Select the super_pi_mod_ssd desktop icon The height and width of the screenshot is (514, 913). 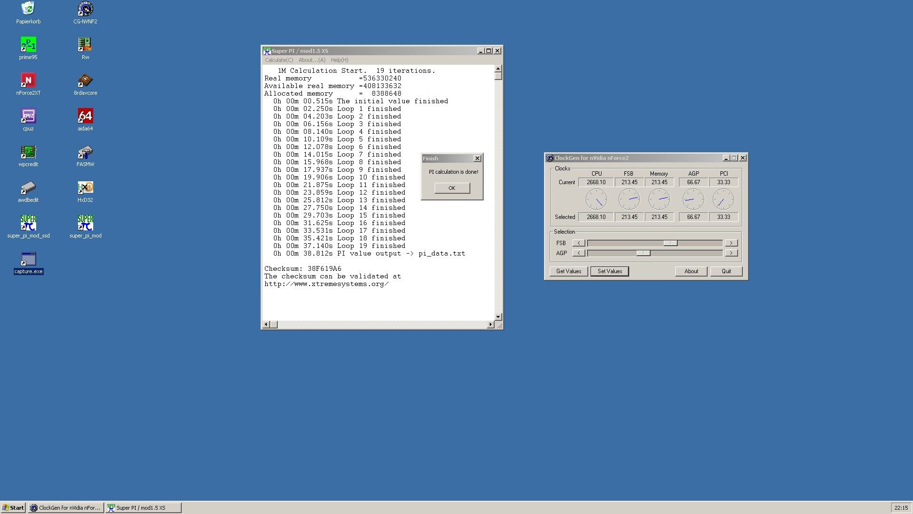[x=28, y=227]
